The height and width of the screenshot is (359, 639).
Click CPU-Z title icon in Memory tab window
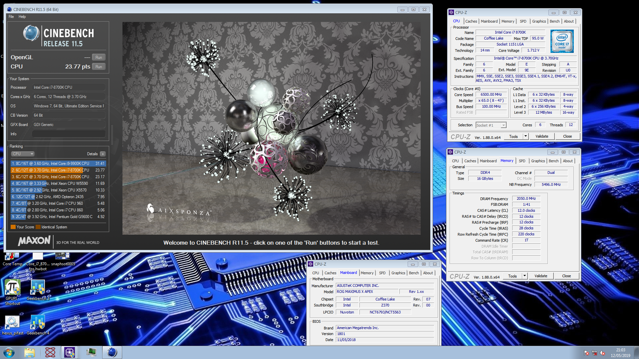pyautogui.click(x=450, y=152)
